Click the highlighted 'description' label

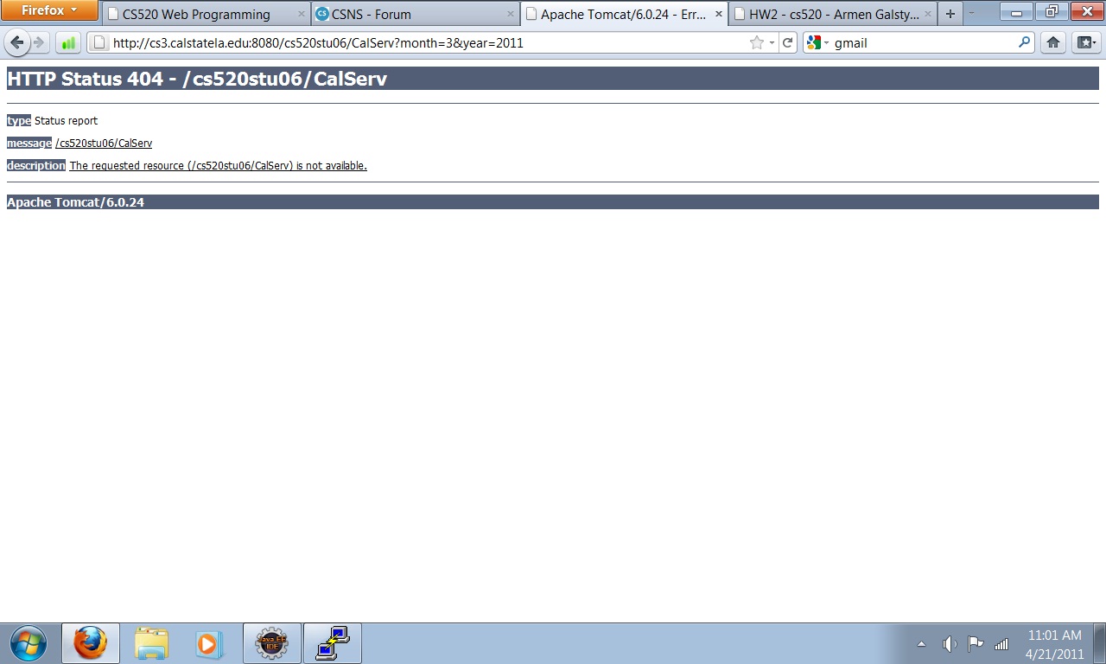(36, 166)
